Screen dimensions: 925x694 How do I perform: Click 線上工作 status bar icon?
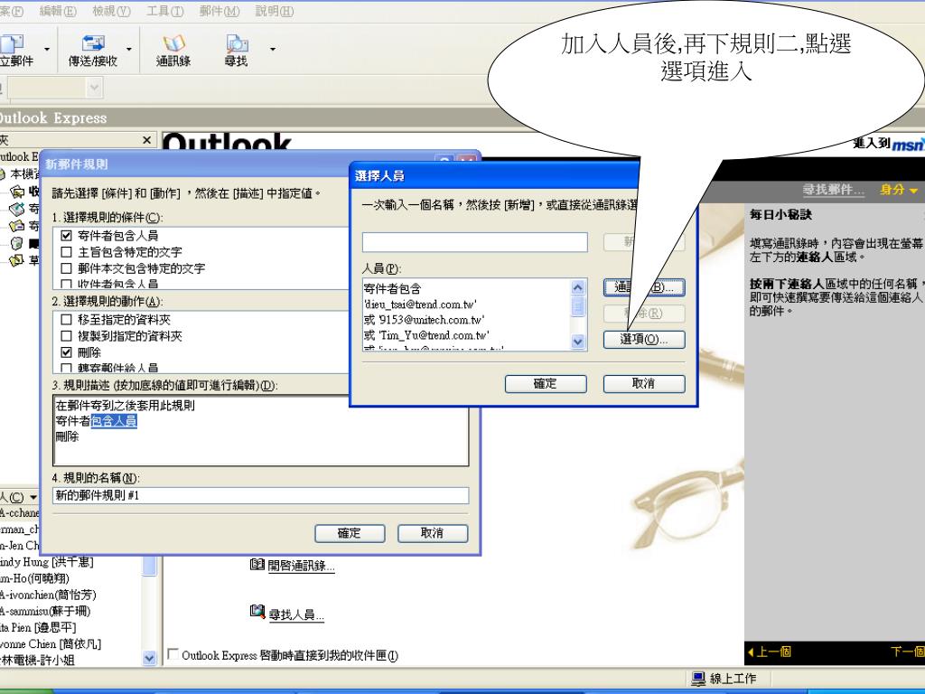698,679
